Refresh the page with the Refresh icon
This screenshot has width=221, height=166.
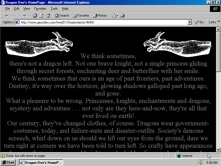pos(41,15)
